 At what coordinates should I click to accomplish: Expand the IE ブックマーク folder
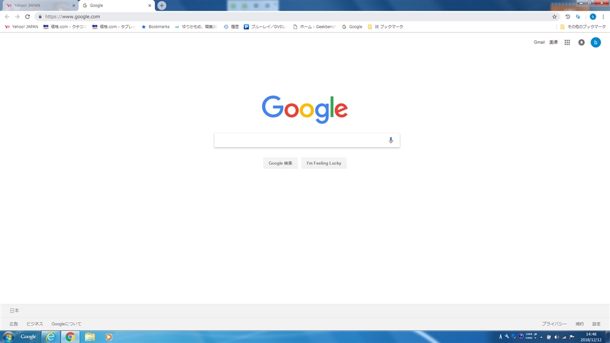tap(385, 27)
